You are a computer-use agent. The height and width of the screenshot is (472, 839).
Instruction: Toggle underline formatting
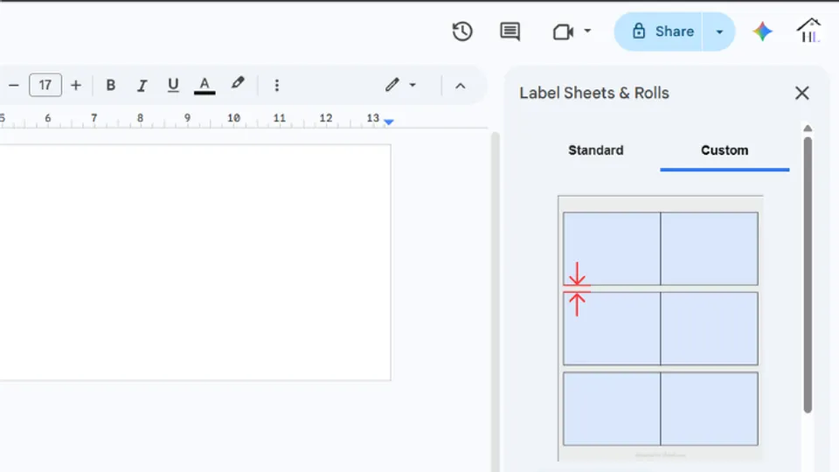point(173,85)
